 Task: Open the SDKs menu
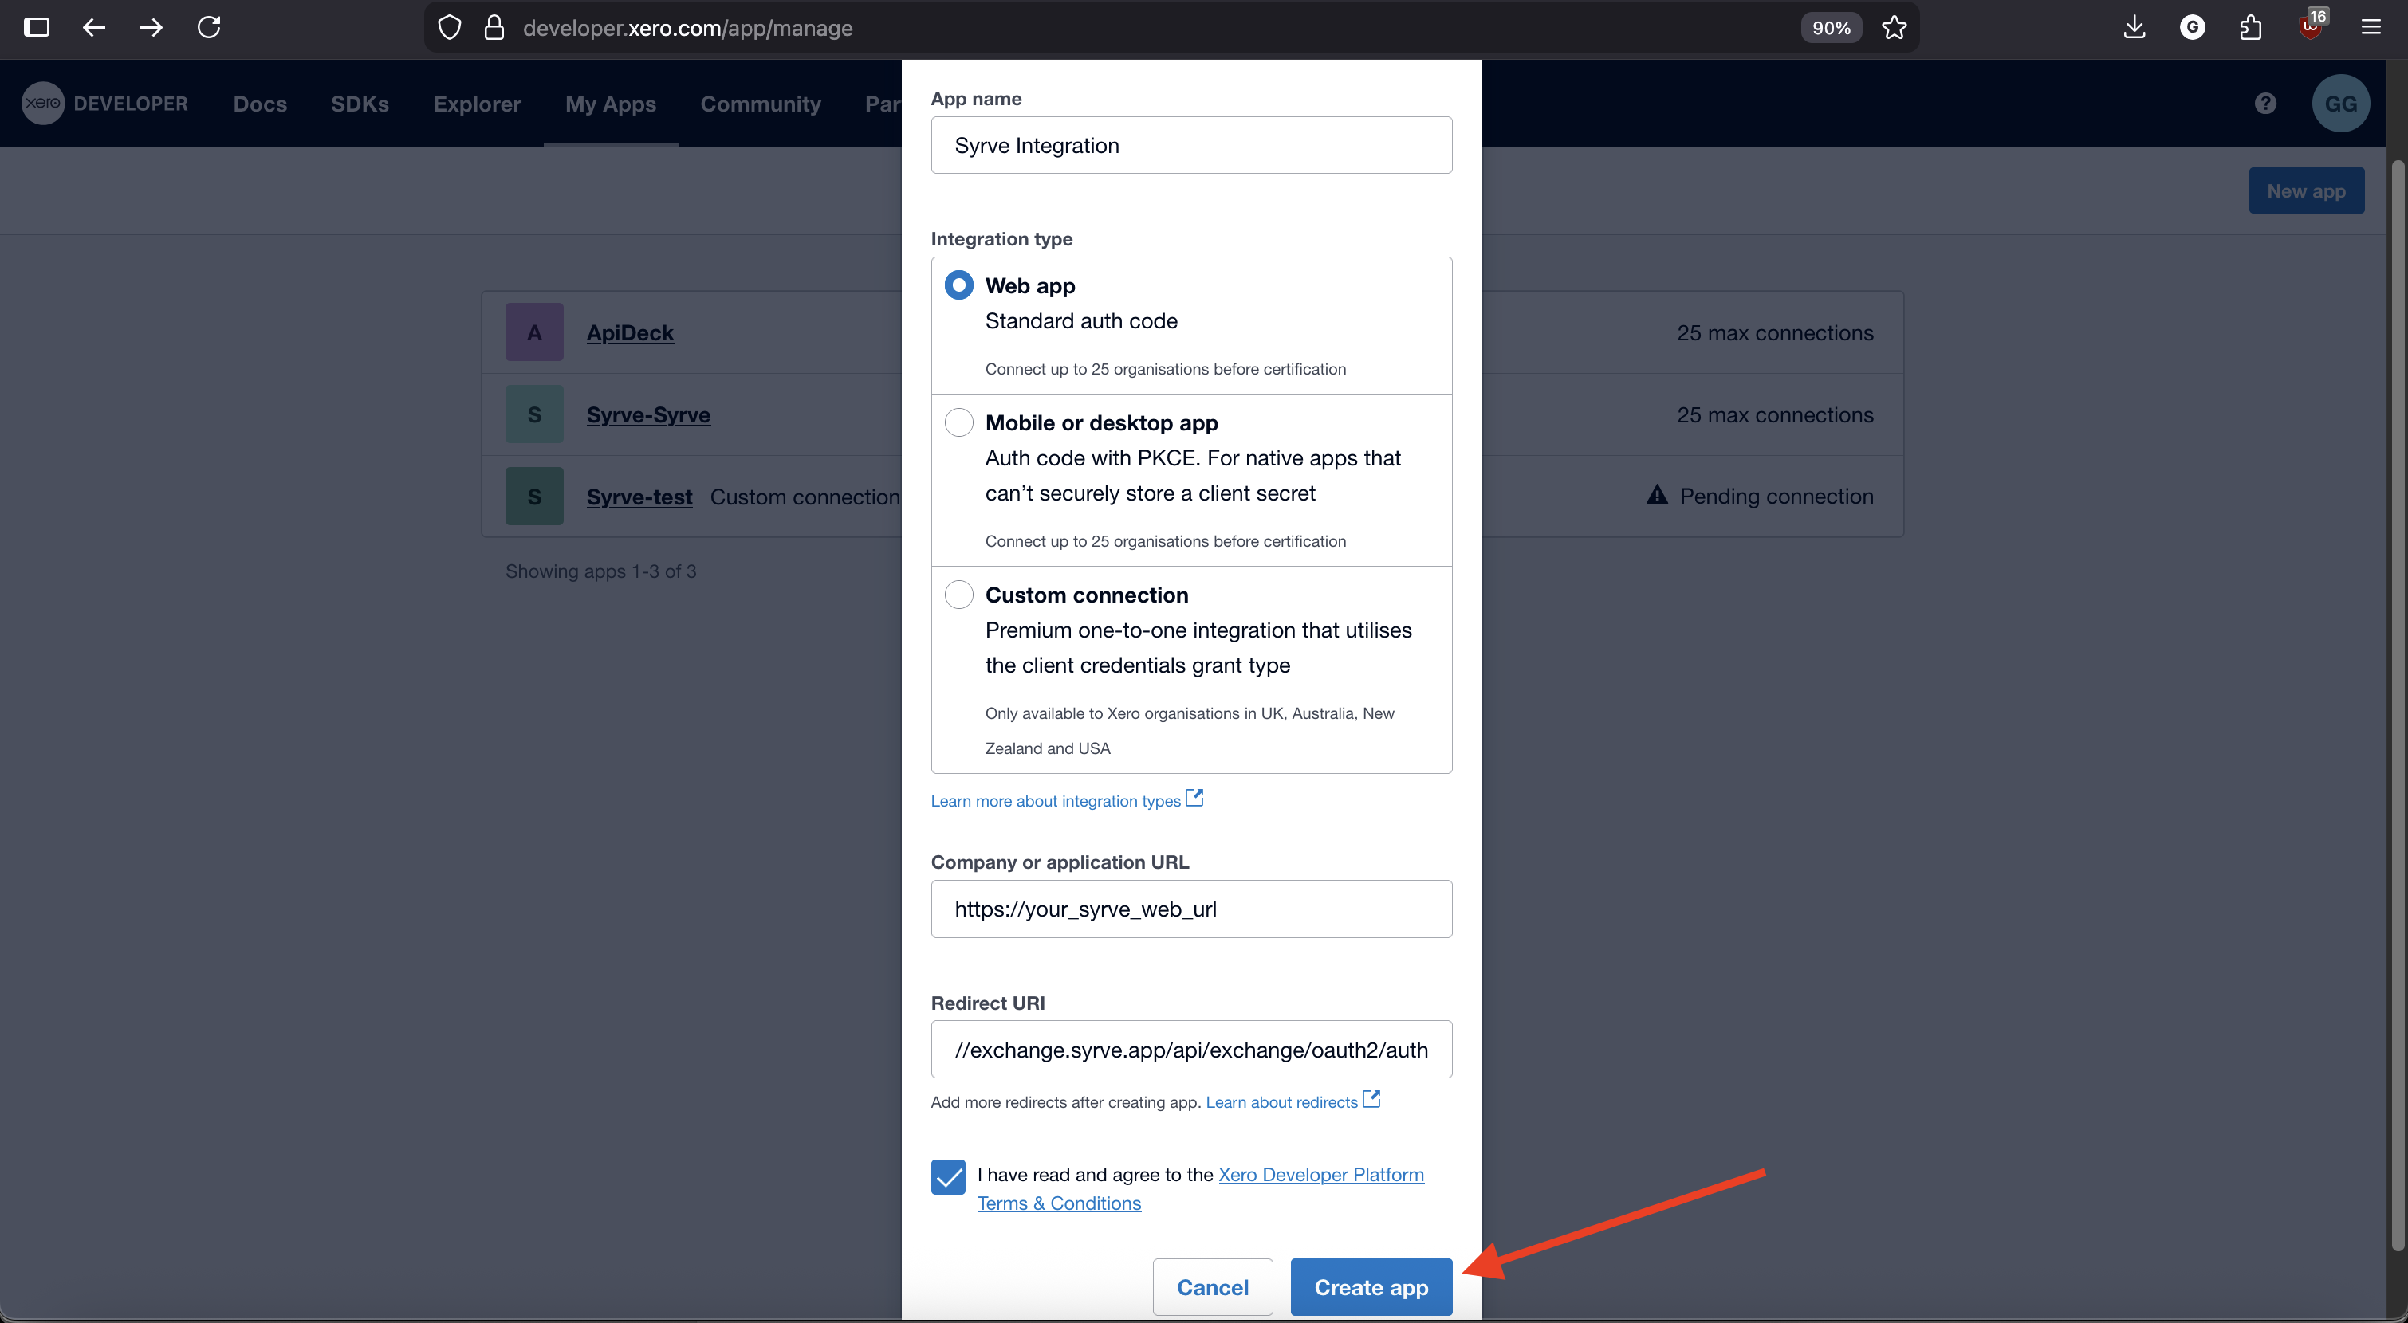360,104
